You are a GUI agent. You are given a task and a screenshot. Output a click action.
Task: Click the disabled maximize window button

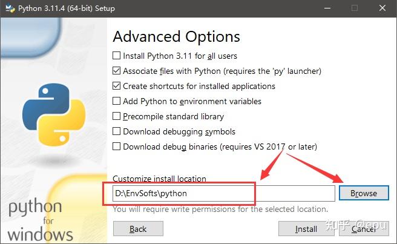(x=354, y=8)
